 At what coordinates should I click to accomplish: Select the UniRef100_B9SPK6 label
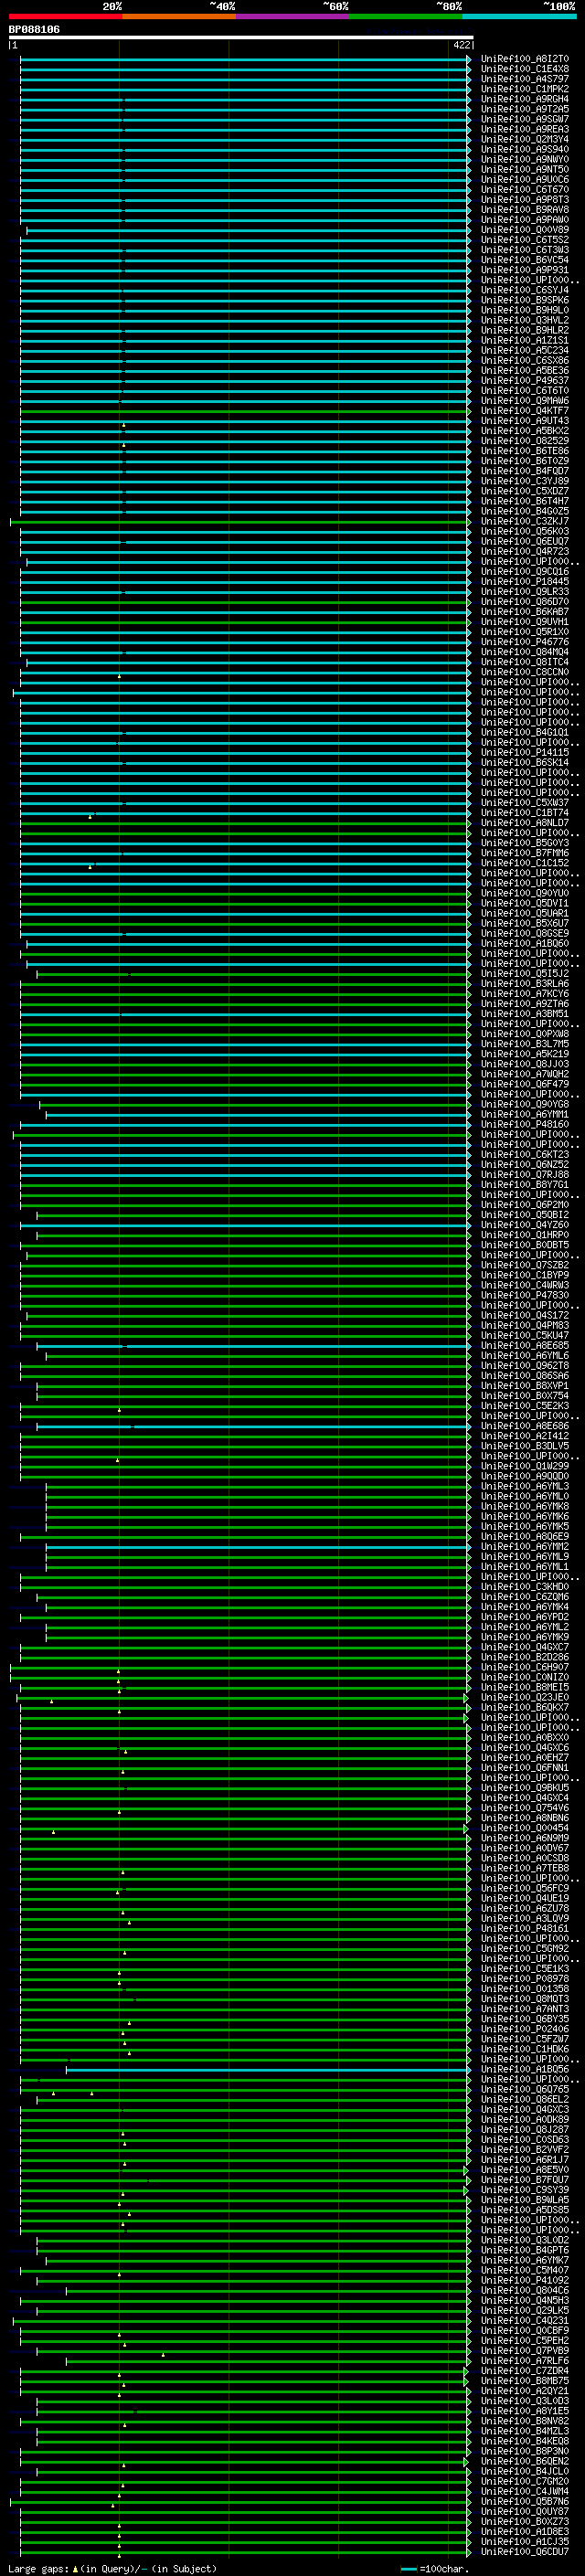tap(525, 300)
